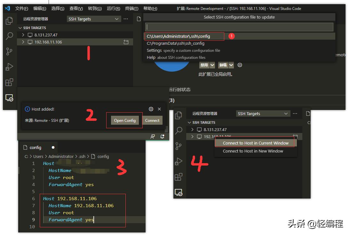The image size is (350, 235).
Task: Open Remote Explorer in top activity bar
Action: [x=9, y=98]
